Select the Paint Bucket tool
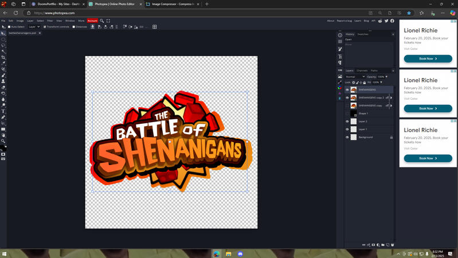 click(x=3, y=93)
